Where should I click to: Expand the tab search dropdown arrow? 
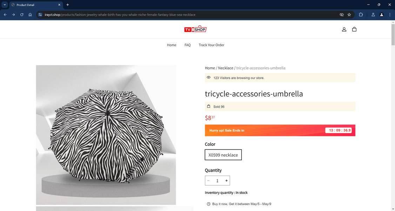tap(5, 5)
